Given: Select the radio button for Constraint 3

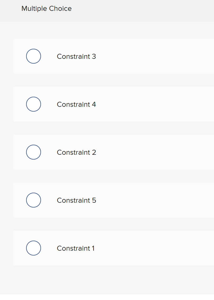Looking at the screenshot, I should point(34,56).
